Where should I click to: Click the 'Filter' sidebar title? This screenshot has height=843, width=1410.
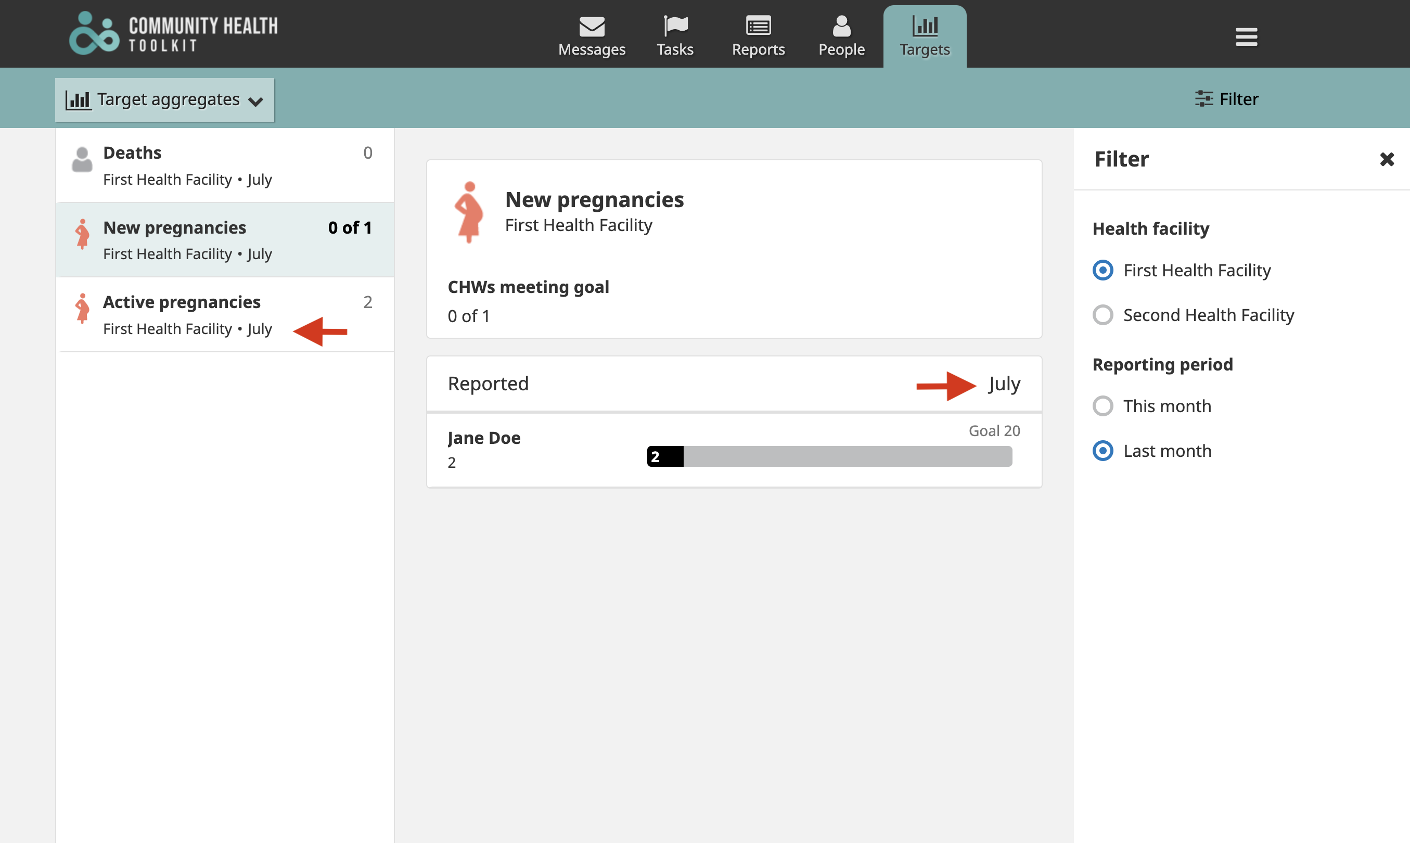pyautogui.click(x=1121, y=159)
